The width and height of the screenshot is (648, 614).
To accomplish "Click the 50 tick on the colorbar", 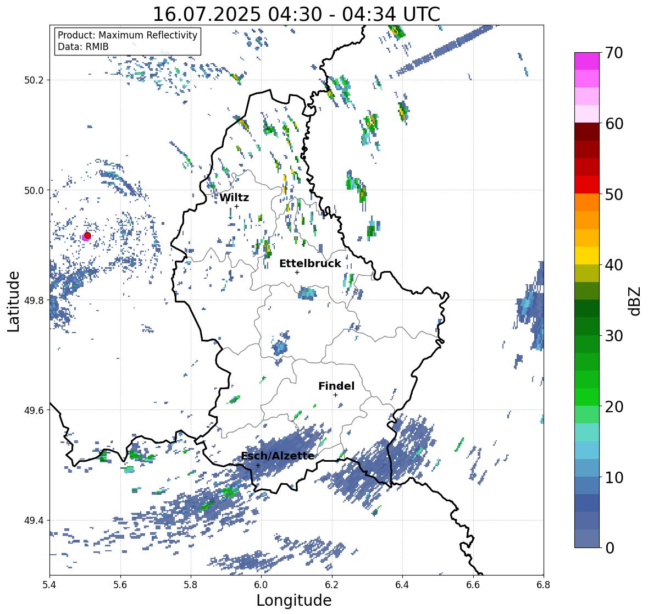I will [x=614, y=194].
